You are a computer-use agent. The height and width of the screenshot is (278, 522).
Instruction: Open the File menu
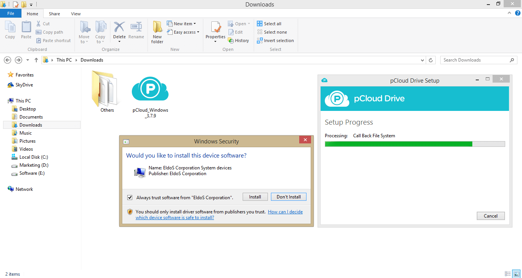(11, 13)
